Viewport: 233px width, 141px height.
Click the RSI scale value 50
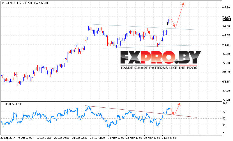coord(225,118)
